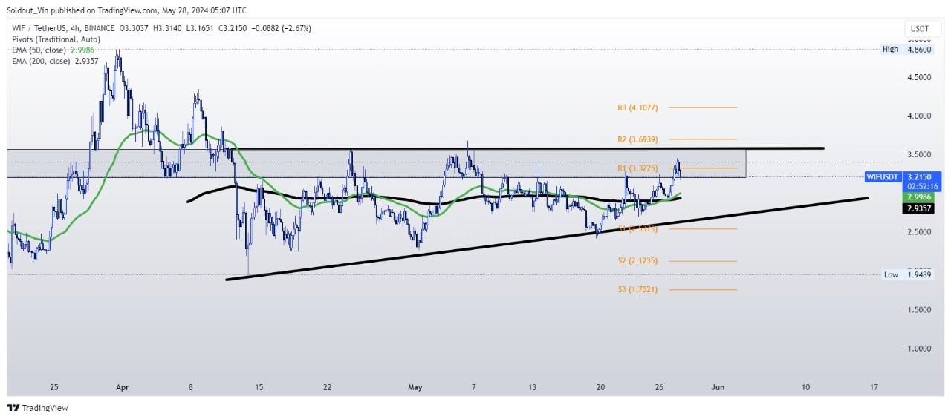Click the USDT currency label

point(921,29)
